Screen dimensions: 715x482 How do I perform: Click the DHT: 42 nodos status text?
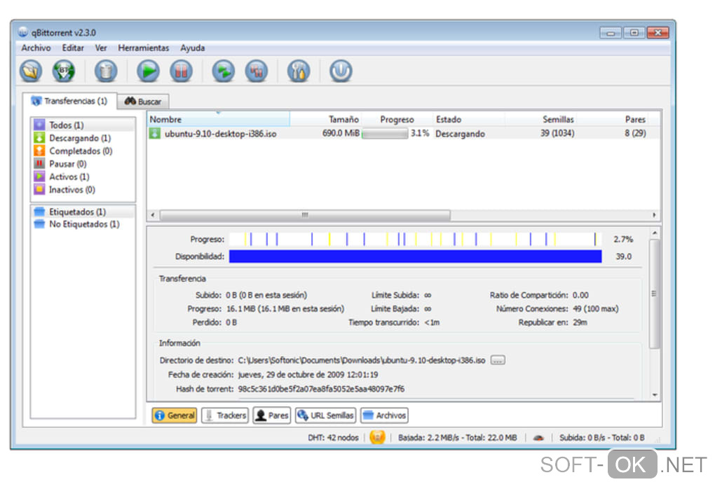coord(334,438)
